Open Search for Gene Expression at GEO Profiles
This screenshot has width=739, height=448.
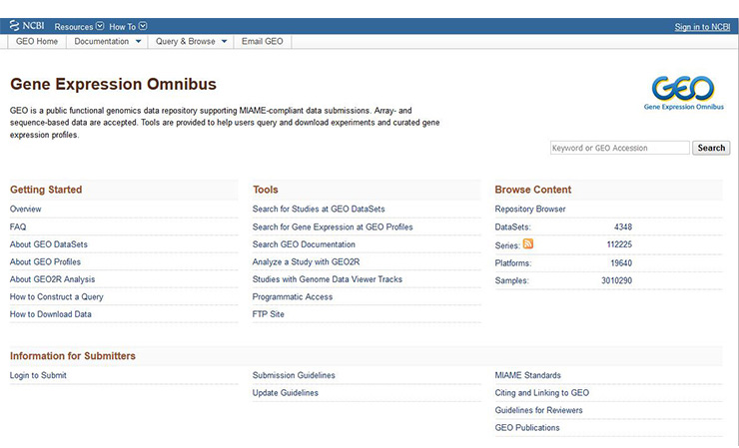[333, 227]
